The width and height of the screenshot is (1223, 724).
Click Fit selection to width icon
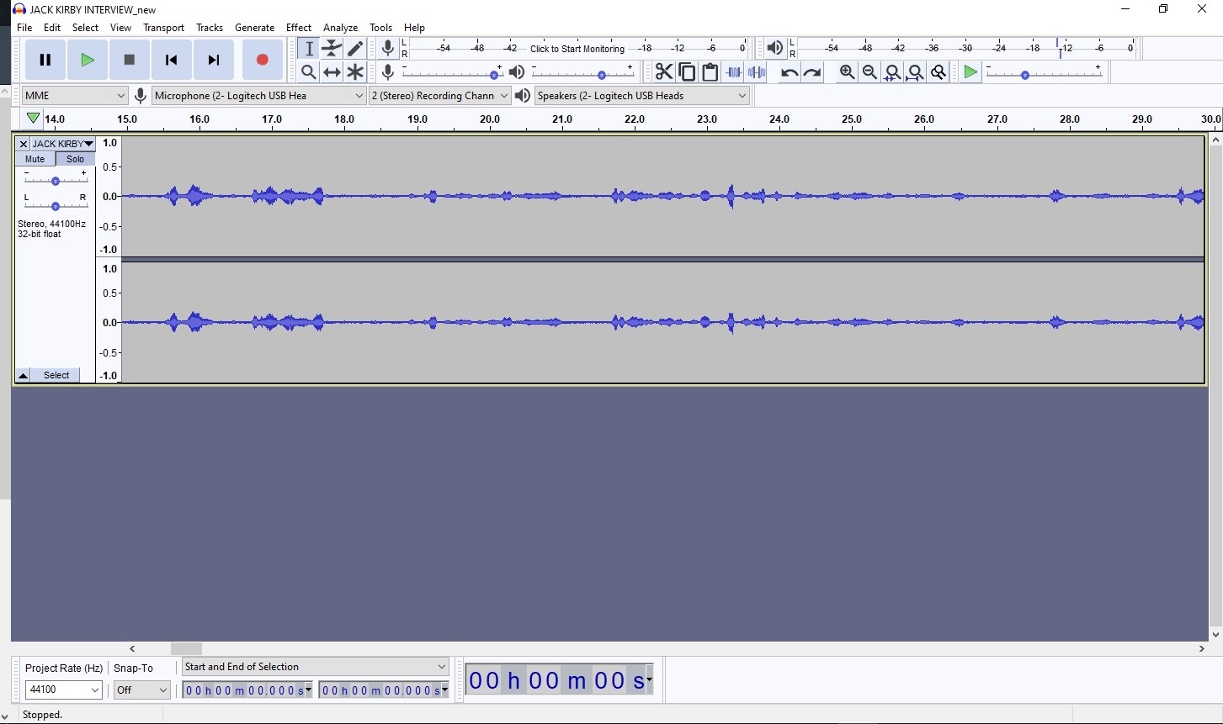(x=892, y=72)
